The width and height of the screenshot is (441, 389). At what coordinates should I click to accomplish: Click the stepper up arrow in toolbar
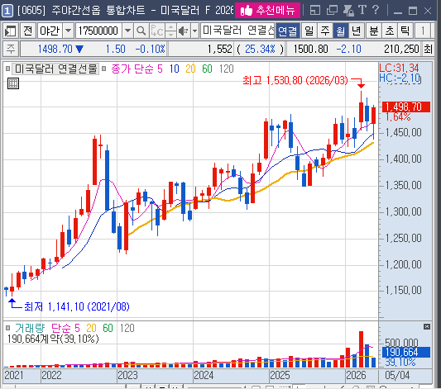pyautogui.click(x=170, y=27)
